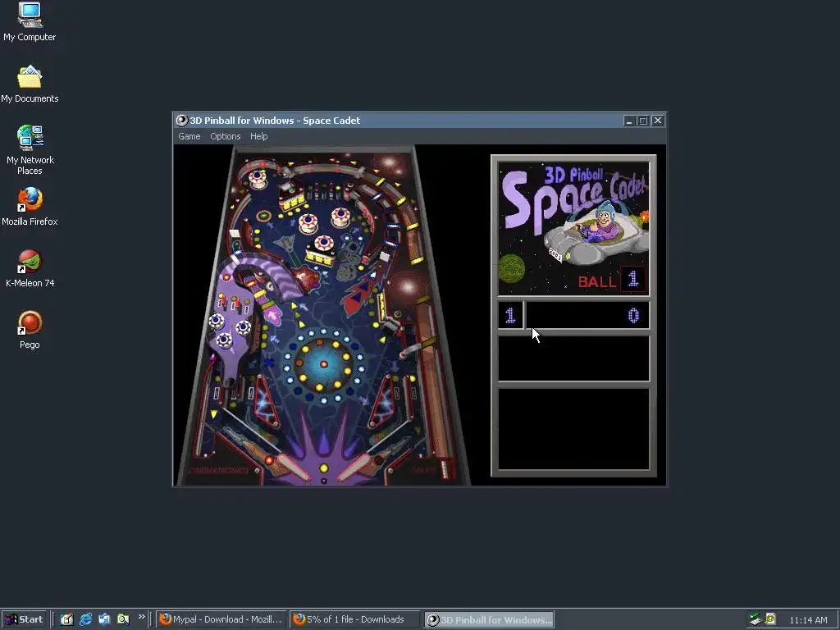Open the Game menu in 3D Pinball
Viewport: 840px width, 630px height.
pyautogui.click(x=189, y=137)
